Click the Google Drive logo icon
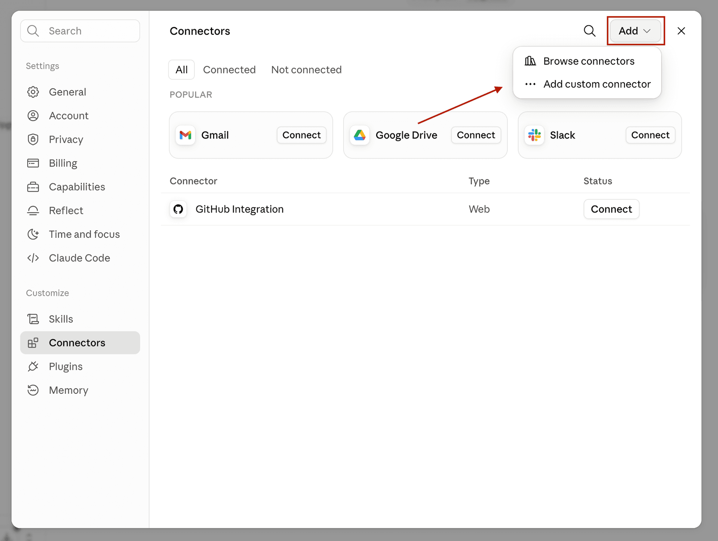This screenshot has height=541, width=718. (x=360, y=135)
